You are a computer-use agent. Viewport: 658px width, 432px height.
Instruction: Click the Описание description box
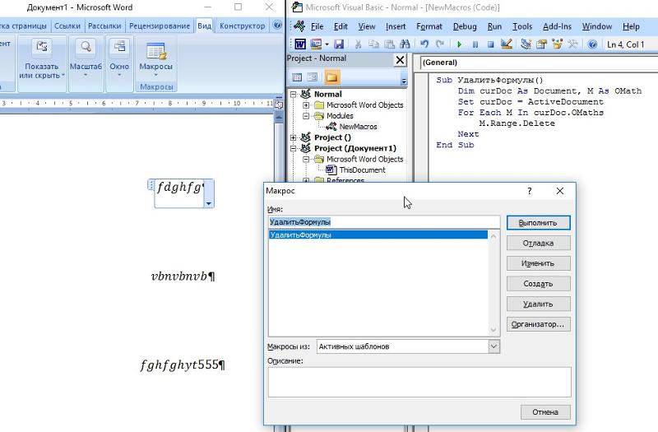419,382
